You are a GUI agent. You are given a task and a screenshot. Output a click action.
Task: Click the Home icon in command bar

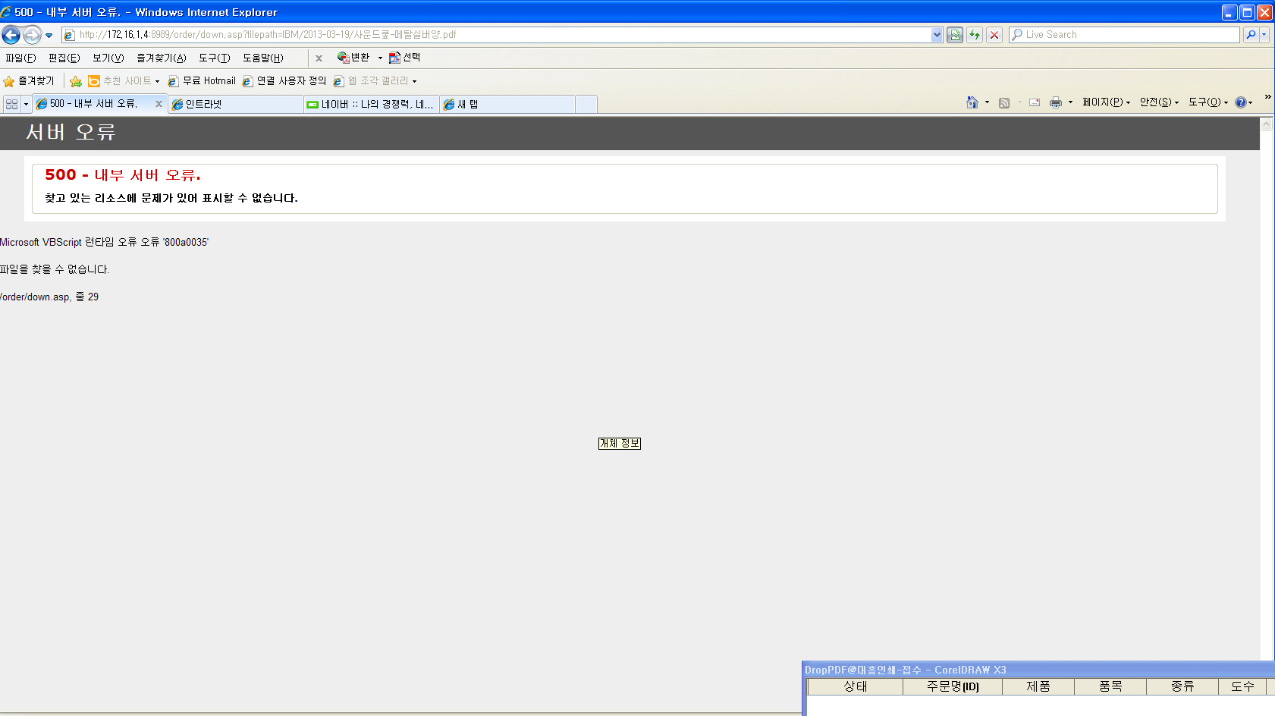pyautogui.click(x=972, y=102)
